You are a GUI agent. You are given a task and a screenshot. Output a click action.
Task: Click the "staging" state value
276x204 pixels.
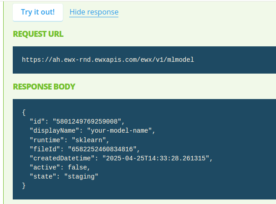[81, 176]
